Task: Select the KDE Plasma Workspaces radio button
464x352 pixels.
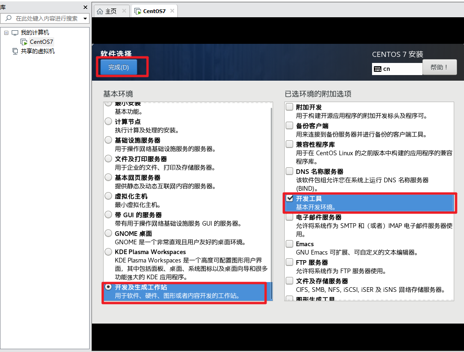Action: pyautogui.click(x=108, y=251)
